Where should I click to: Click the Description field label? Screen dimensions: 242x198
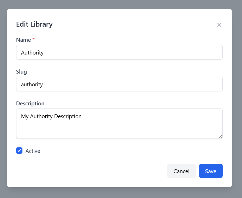point(30,104)
